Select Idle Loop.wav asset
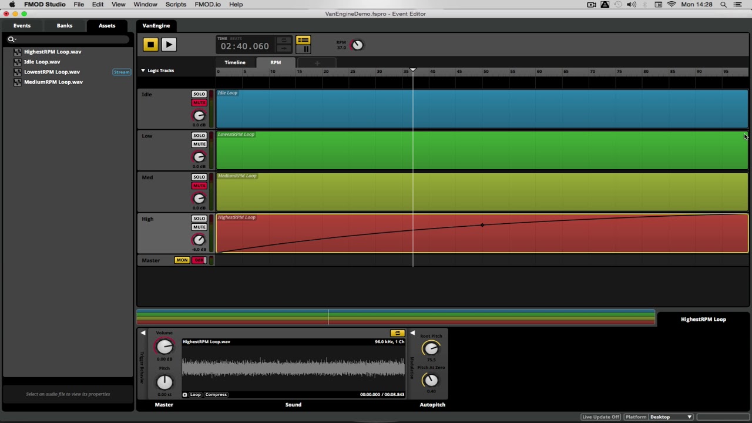 (x=42, y=62)
